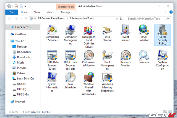This screenshot has height=118, width=177.
Task: Click the Search Administrative Tools field
Action: [x=148, y=19]
